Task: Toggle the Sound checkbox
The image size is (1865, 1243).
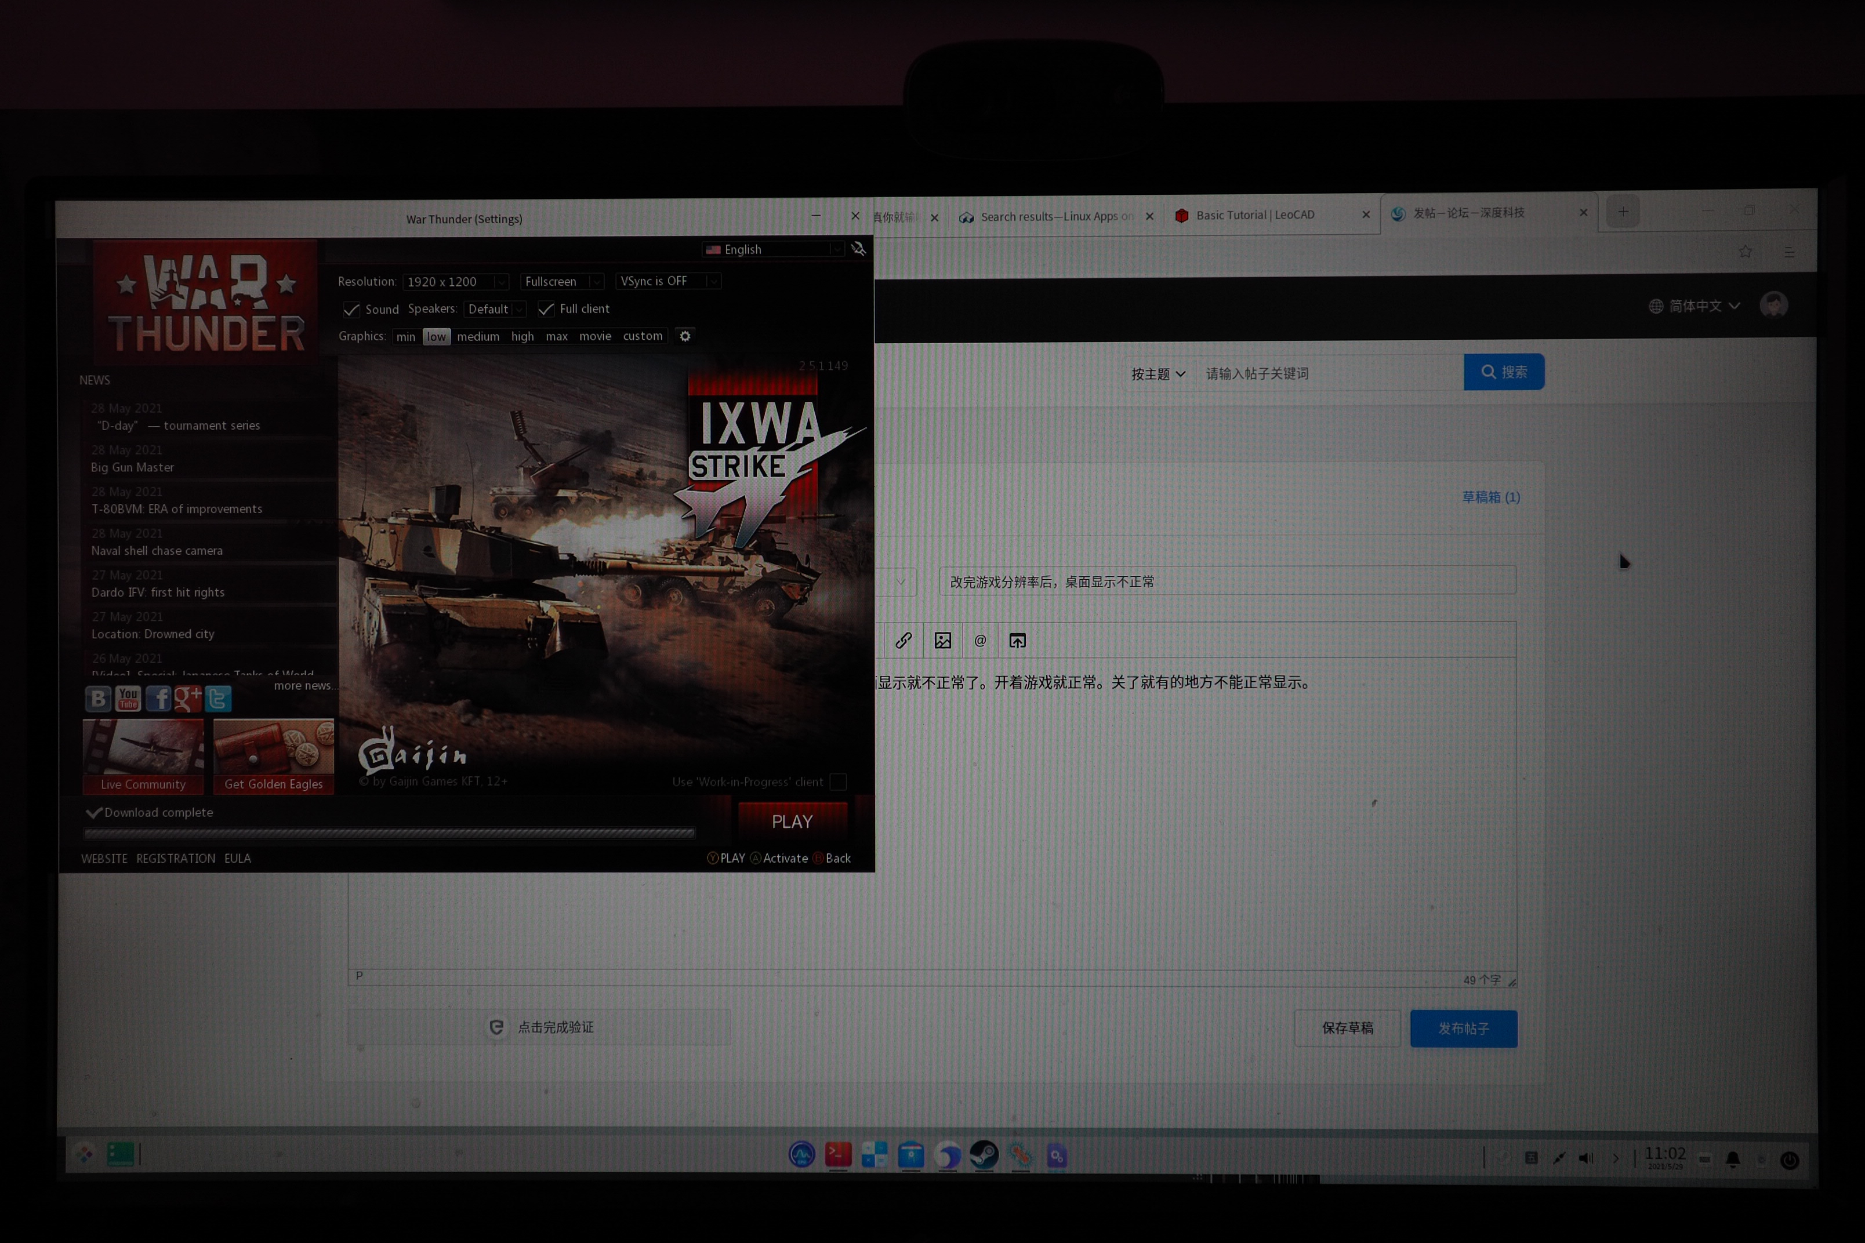Action: click(350, 309)
